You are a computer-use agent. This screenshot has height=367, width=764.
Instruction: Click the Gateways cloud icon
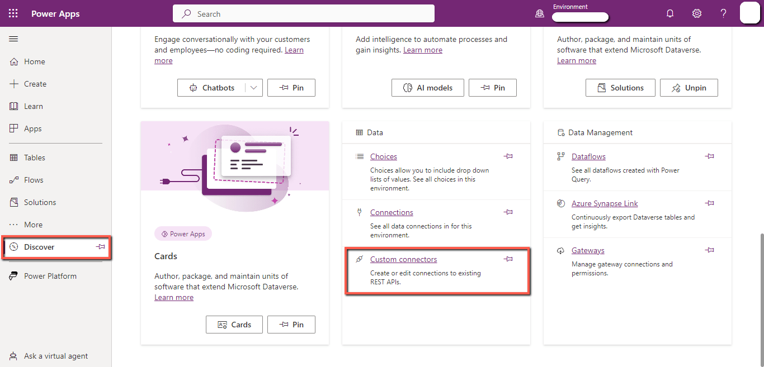(x=561, y=251)
